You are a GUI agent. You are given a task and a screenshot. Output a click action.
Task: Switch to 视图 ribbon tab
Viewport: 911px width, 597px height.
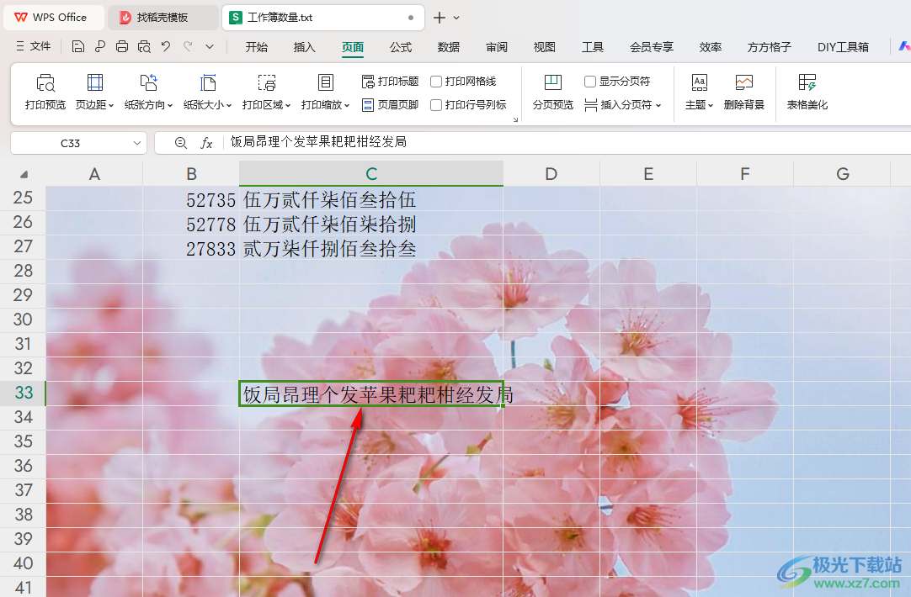point(545,47)
